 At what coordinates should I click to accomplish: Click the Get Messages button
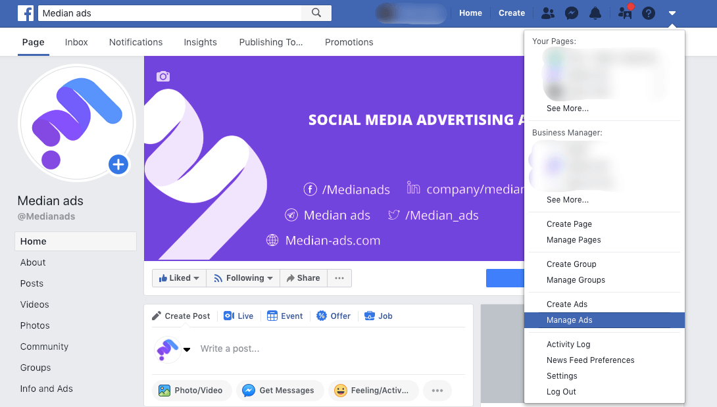tap(280, 390)
